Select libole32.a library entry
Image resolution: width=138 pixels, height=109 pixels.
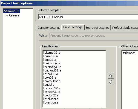coord(50,78)
